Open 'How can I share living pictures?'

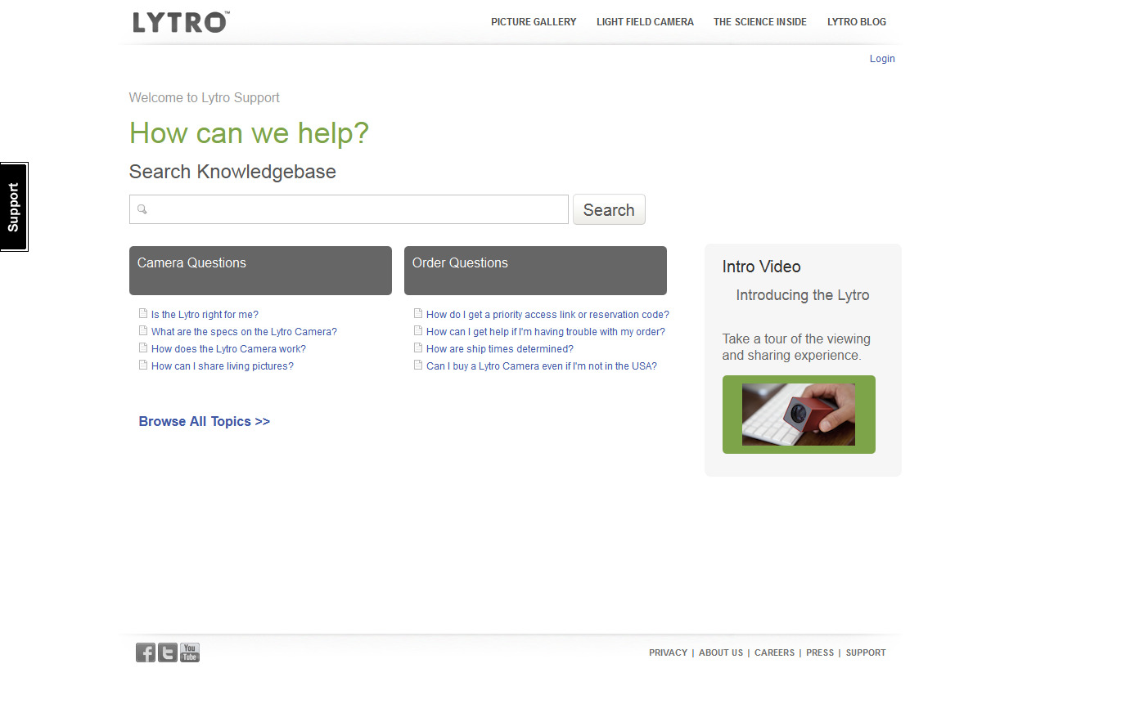point(222,366)
